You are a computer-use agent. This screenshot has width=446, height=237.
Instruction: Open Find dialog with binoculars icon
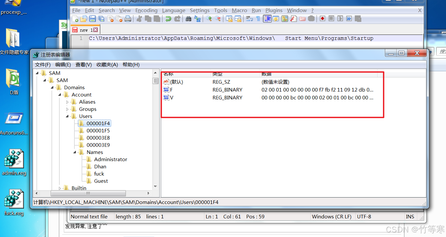188,19
